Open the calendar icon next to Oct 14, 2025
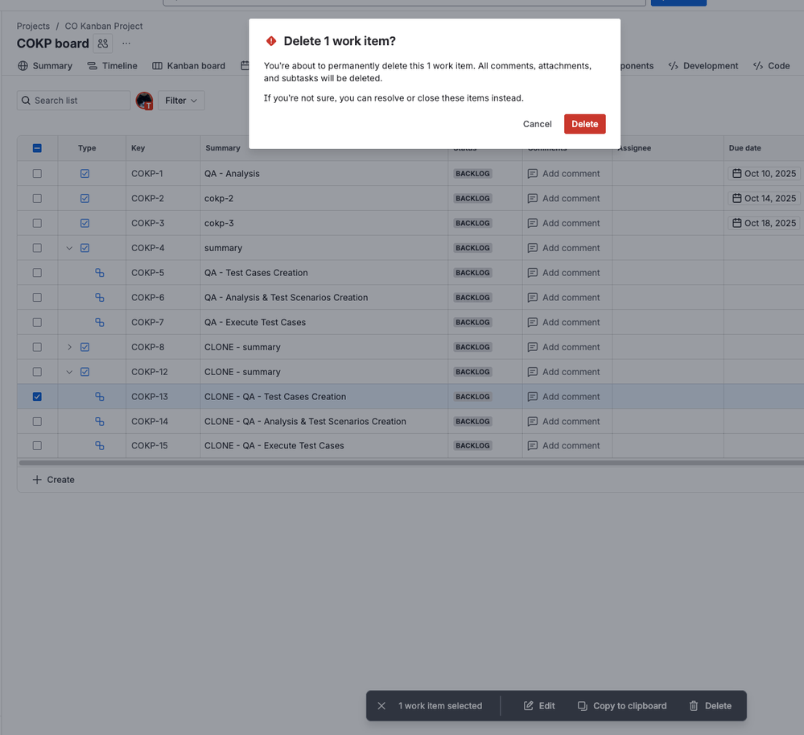Viewport: 804px width, 735px height. 734,198
